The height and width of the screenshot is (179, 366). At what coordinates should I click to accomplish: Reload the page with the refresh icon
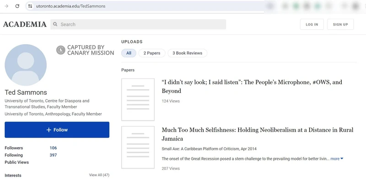pos(17,6)
